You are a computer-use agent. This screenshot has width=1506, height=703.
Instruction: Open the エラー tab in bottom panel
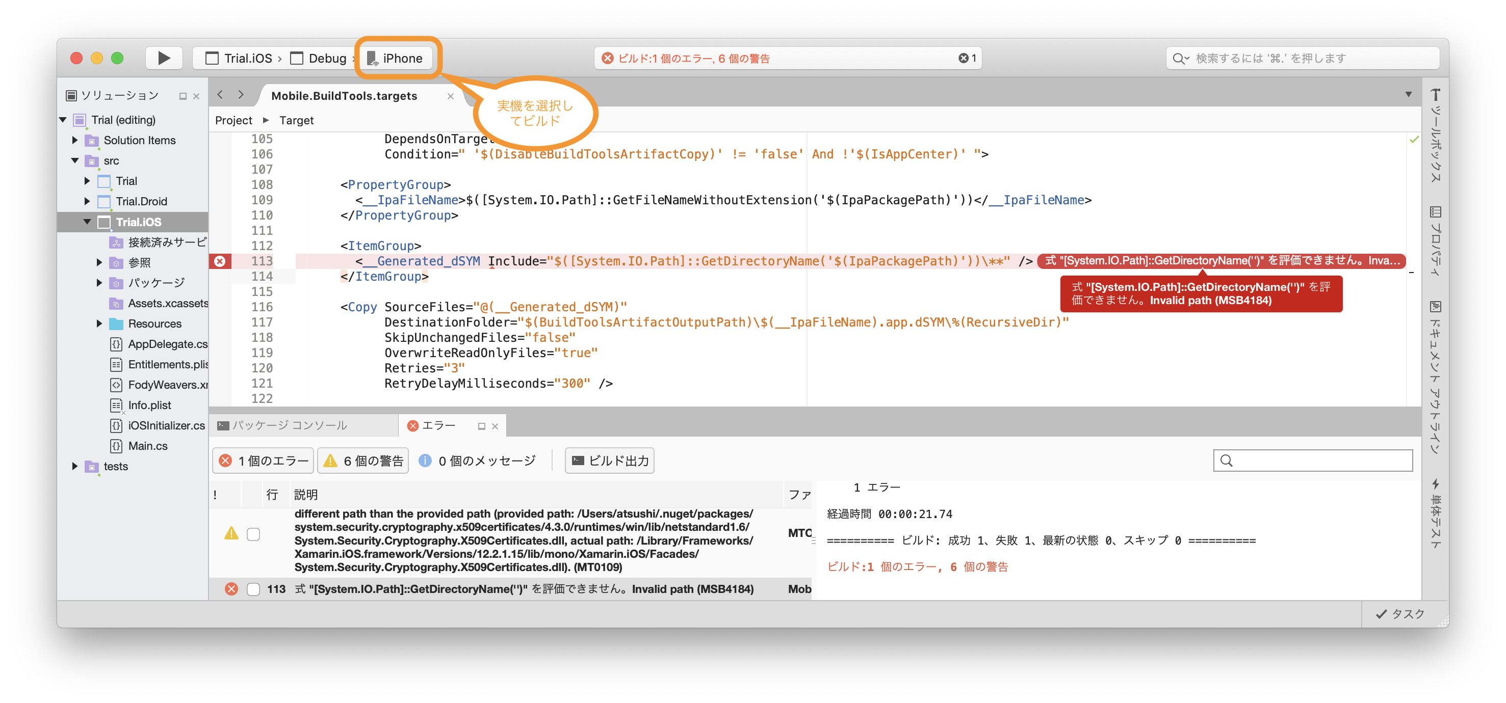[438, 425]
